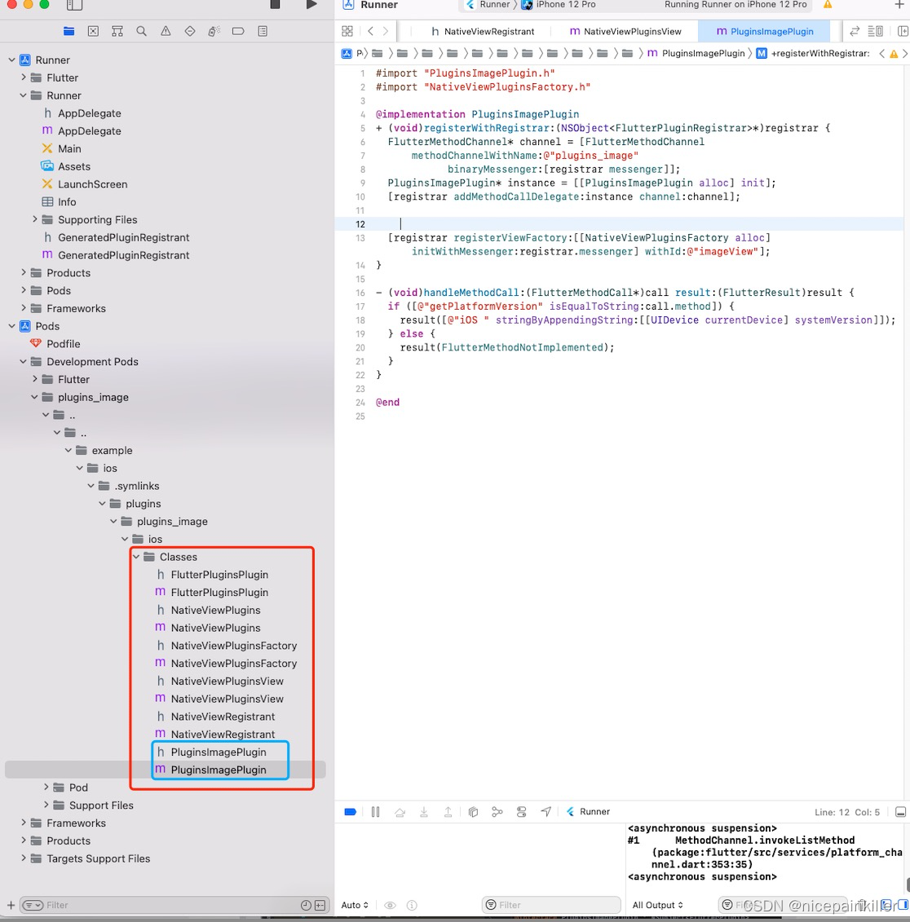Switch to the NativeViewPluginsView tab
Viewport: 910px width, 922px height.
pos(625,31)
